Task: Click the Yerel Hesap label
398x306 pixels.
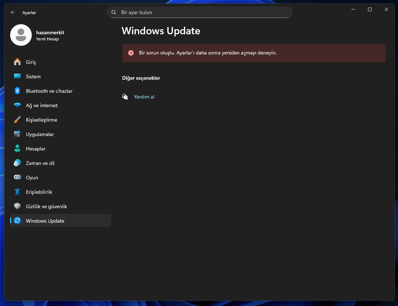Action: tap(47, 39)
